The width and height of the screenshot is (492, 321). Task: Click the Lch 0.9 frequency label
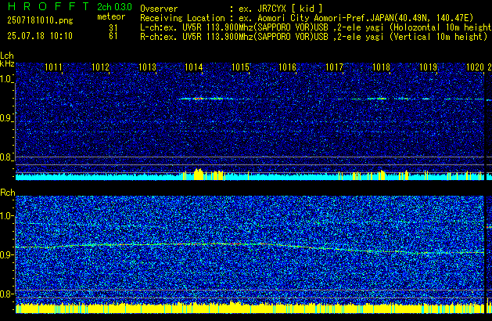[x=5, y=118]
